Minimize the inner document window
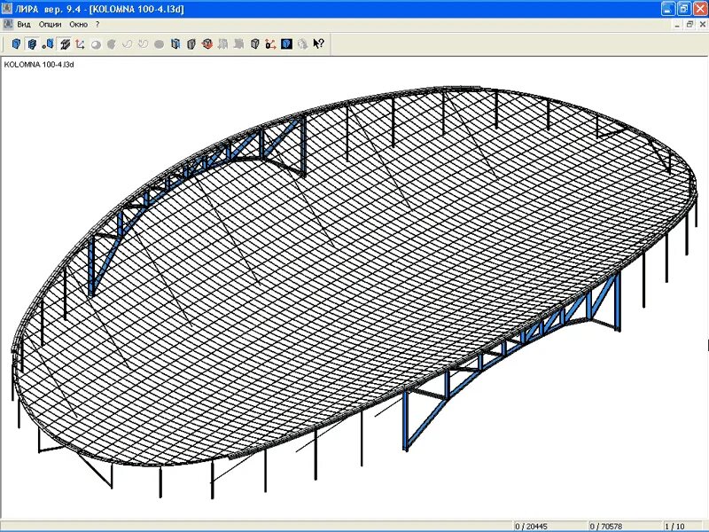Image resolution: width=709 pixels, height=532 pixels. (677, 25)
